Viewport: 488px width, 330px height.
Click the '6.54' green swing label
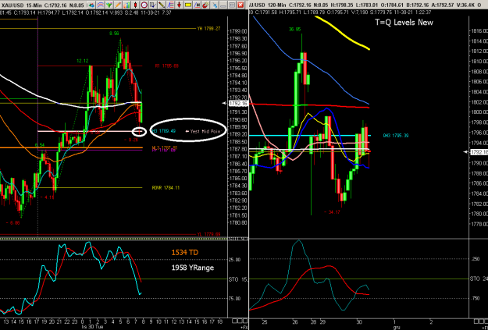pos(40,145)
